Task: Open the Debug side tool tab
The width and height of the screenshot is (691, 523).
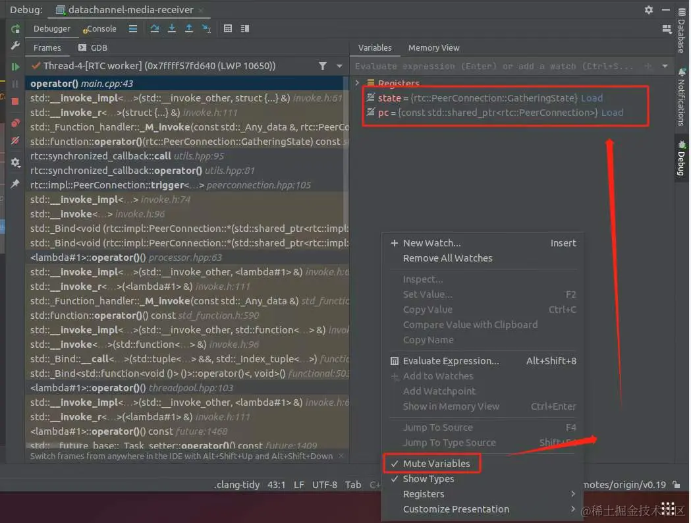Action: 682,157
